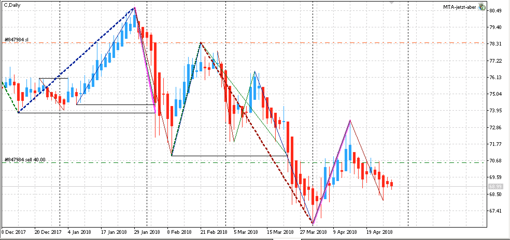
Task: Click the 21 Feb 2018 date label
Action: (x=214, y=232)
